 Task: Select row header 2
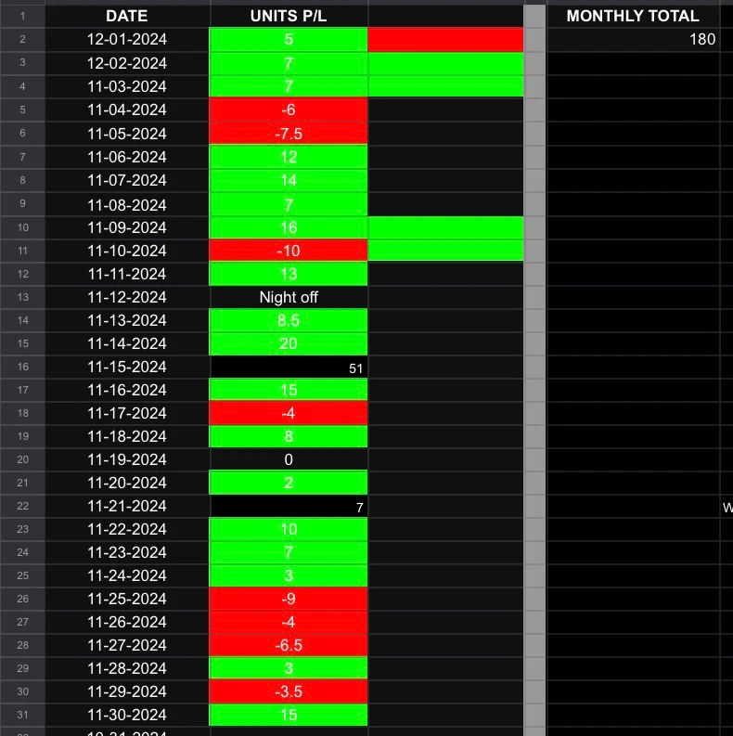(x=22, y=39)
